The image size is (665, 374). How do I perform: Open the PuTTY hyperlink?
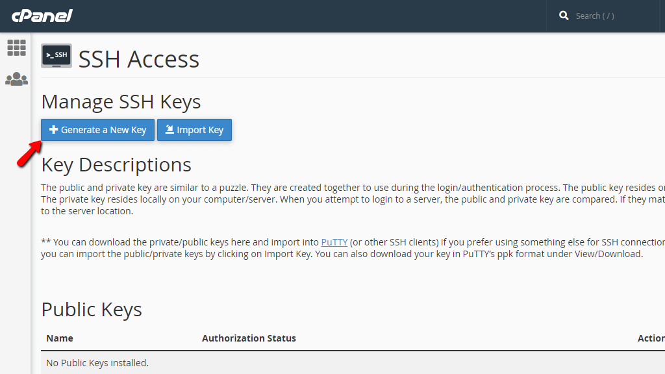(334, 242)
